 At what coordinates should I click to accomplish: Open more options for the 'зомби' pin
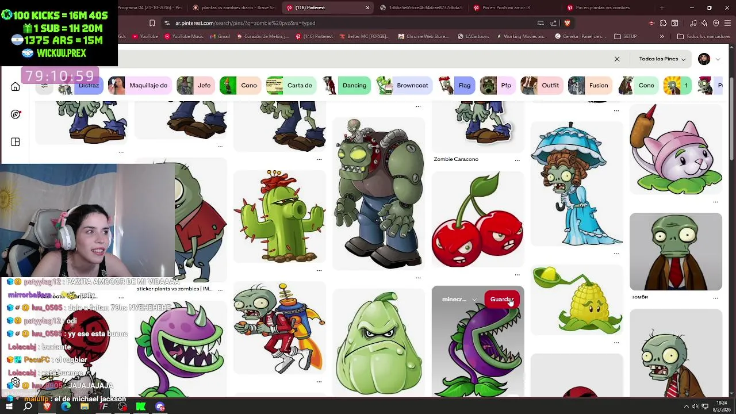click(x=715, y=297)
